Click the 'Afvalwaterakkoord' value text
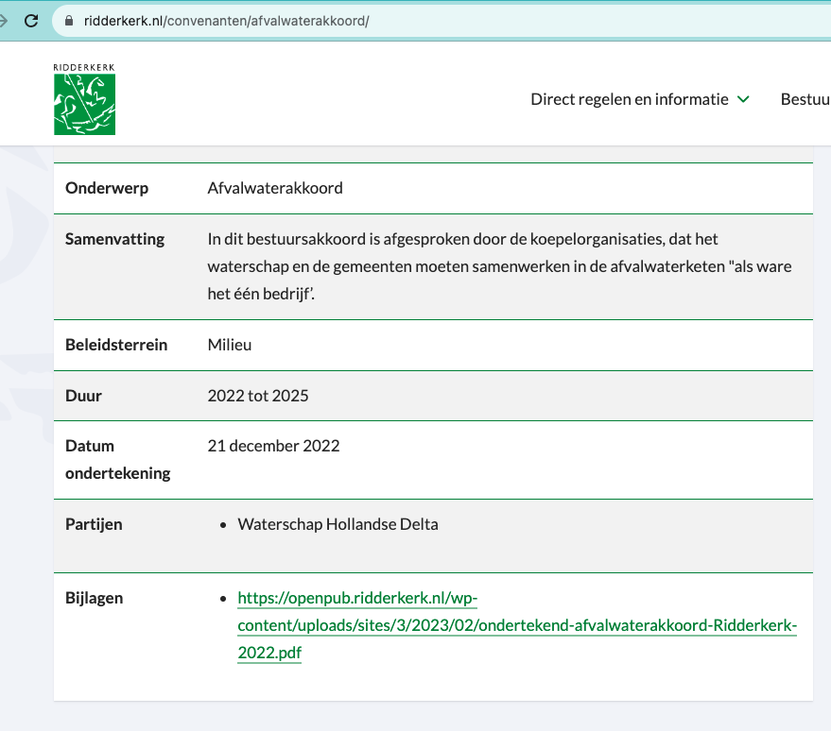Screen dimensions: 831x731 pyautogui.click(x=274, y=187)
